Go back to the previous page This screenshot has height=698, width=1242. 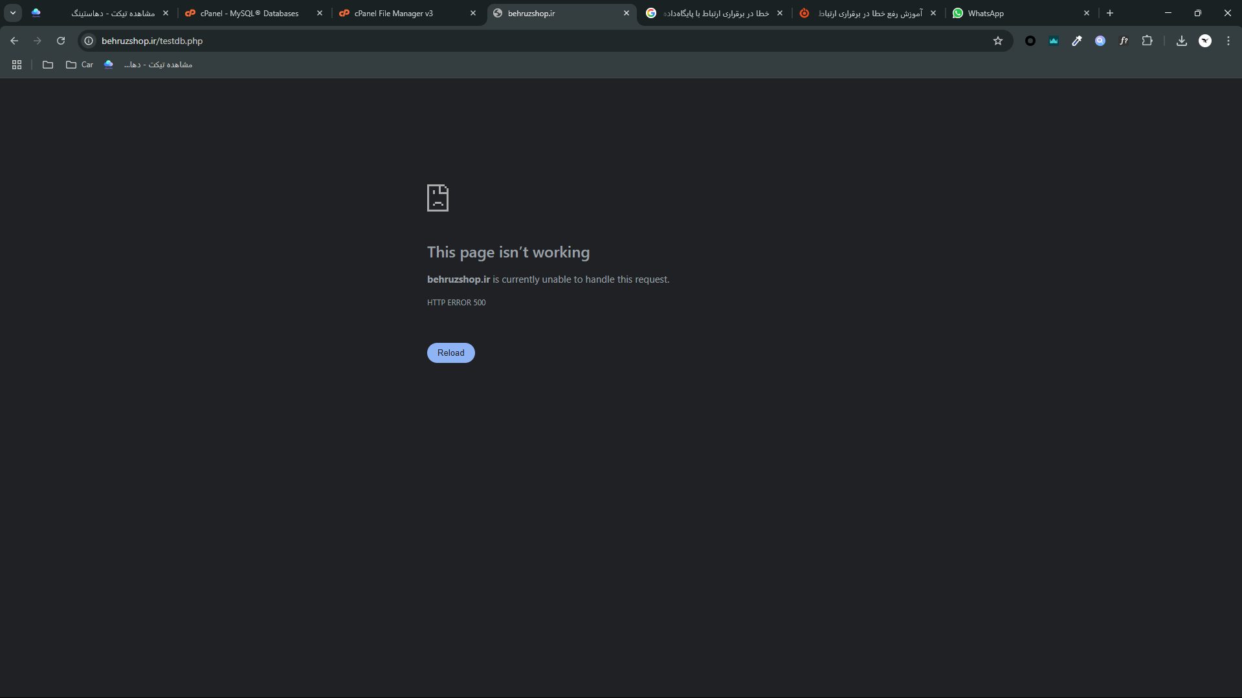[x=14, y=41]
